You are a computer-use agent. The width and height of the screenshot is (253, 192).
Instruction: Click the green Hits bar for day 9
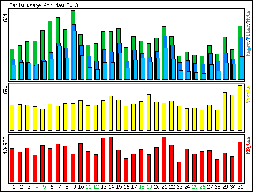[73, 18]
